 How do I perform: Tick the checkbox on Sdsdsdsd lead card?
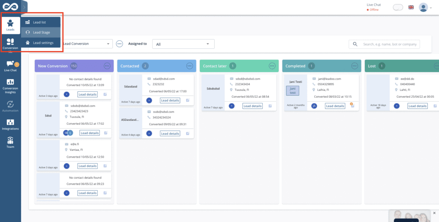270,106
